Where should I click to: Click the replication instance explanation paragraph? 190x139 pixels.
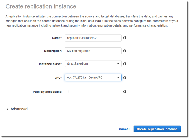(91, 21)
